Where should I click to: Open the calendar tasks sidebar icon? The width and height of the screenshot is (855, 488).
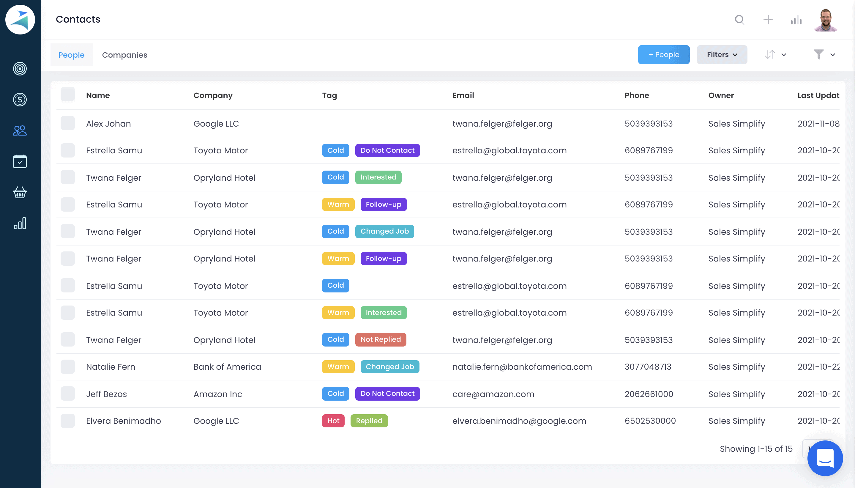[20, 162]
